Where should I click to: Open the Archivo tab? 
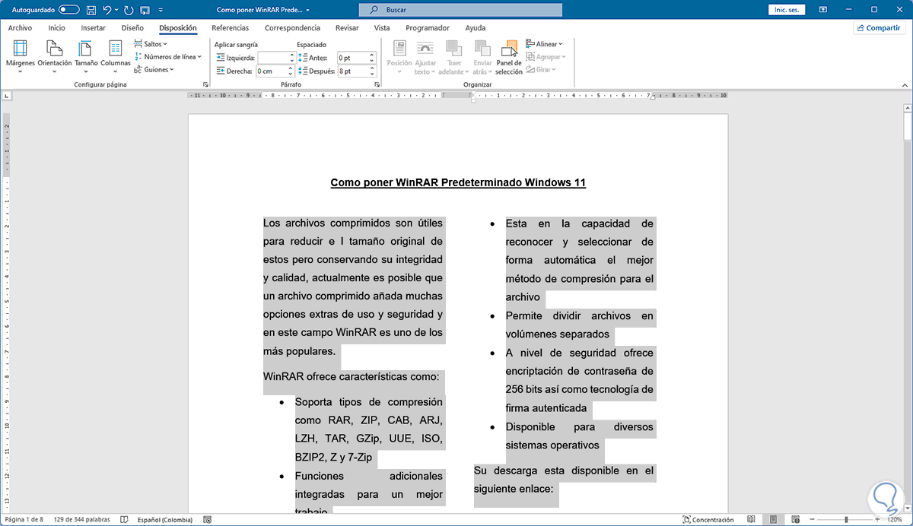coord(21,28)
